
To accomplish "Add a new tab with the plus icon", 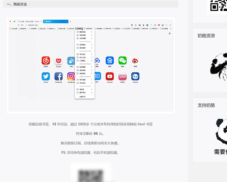I will click(x=70, y=21).
